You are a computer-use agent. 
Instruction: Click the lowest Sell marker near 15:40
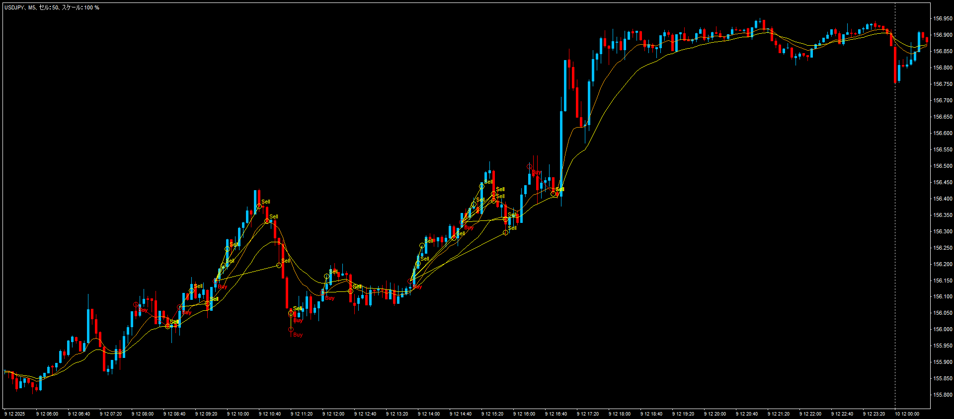tap(506, 232)
